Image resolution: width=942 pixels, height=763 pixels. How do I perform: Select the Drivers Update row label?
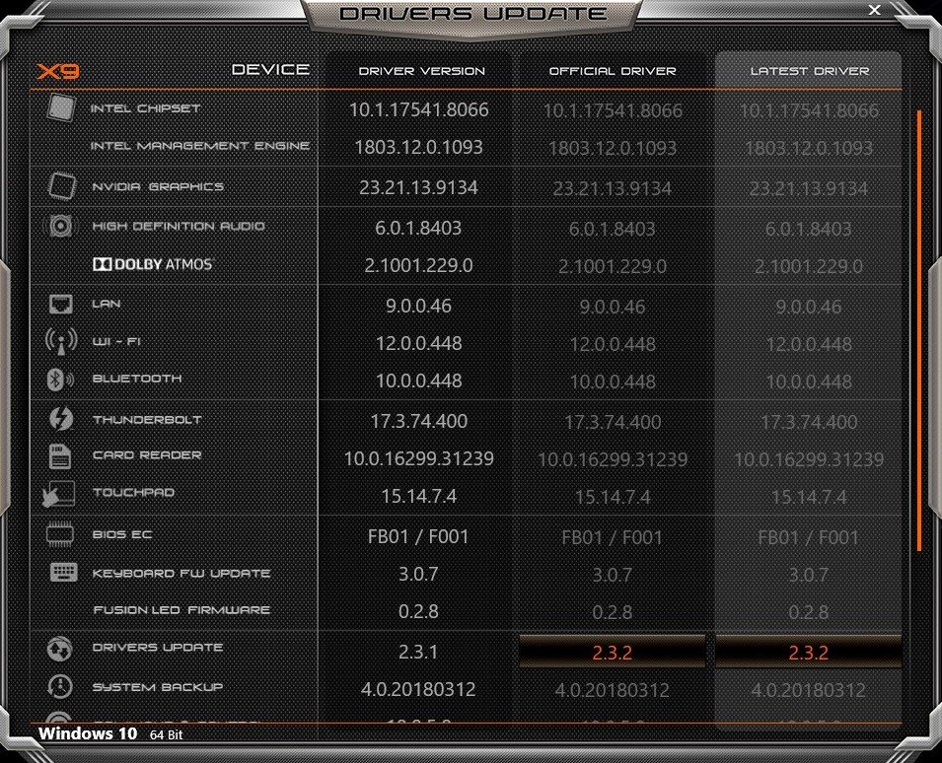tap(158, 647)
